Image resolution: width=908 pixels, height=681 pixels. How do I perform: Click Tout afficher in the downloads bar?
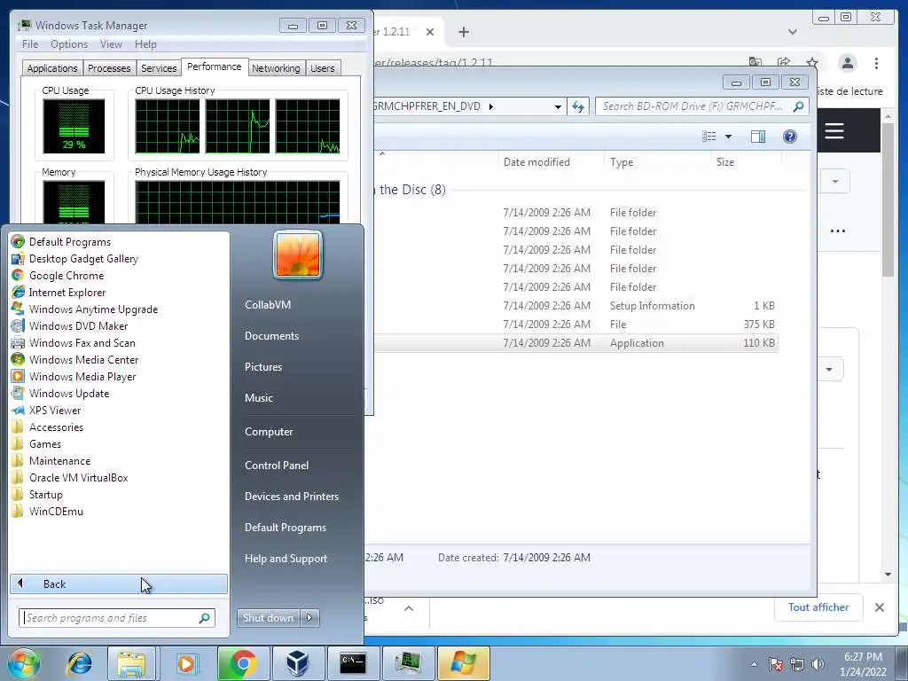click(818, 607)
